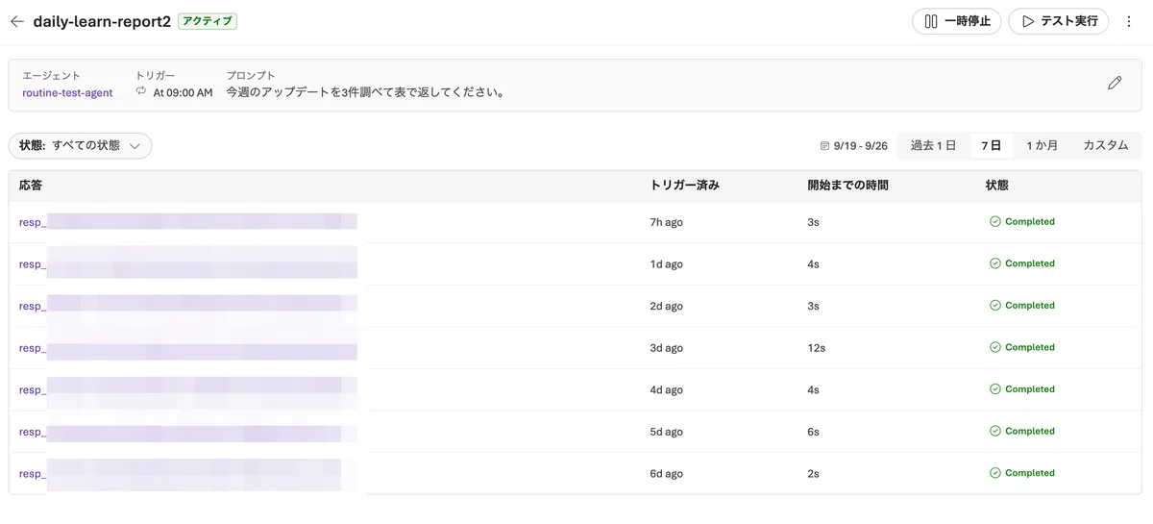
Task: Click the calendar icon beside 9/19 - 9/26
Action: [824, 146]
